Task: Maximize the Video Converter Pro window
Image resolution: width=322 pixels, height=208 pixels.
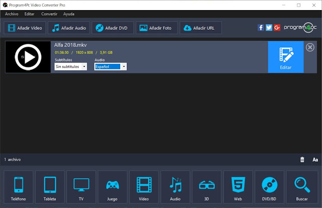Action: tap(298, 5)
